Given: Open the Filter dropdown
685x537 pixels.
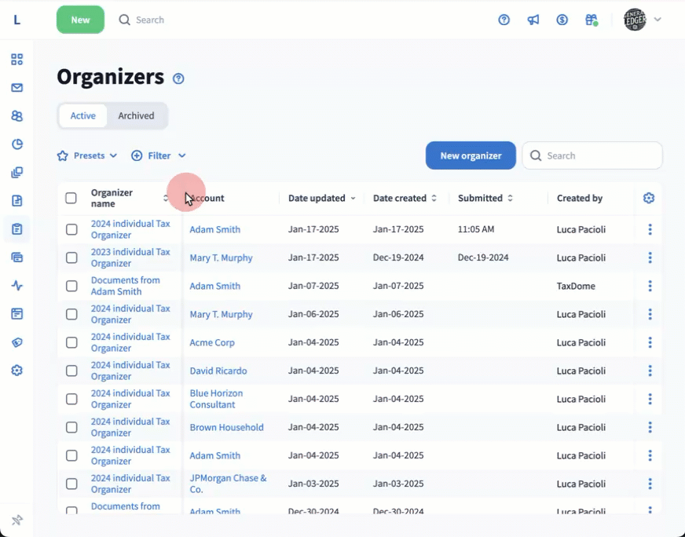Looking at the screenshot, I should 159,155.
